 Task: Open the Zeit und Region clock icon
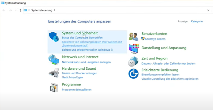[133, 62]
